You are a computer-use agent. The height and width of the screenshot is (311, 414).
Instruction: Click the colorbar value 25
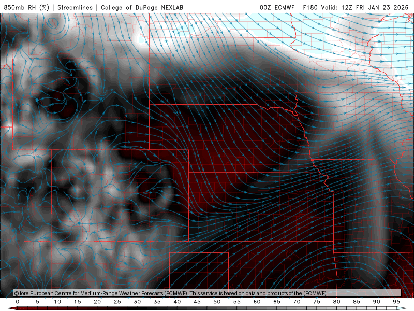pos(117,302)
